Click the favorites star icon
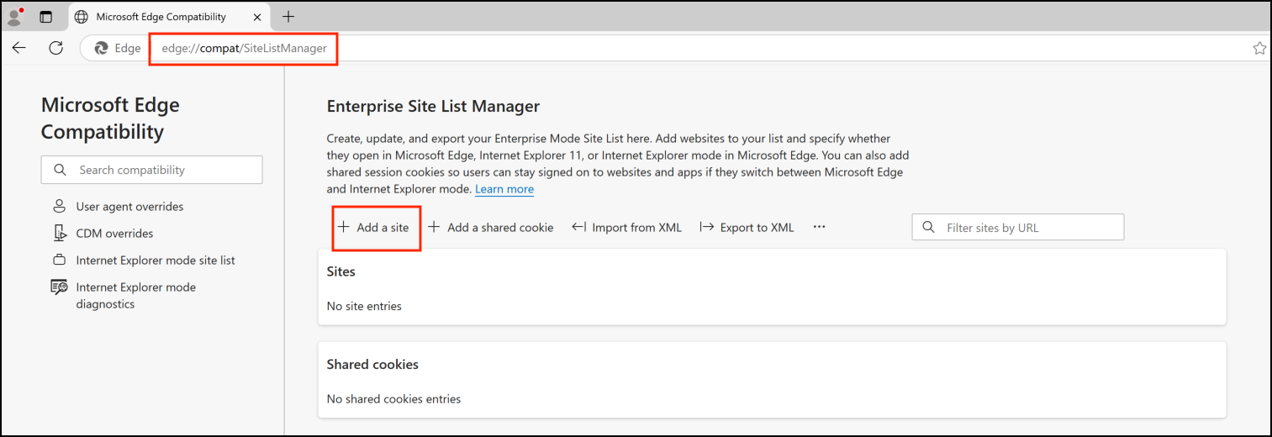The width and height of the screenshot is (1272, 437). [x=1259, y=49]
